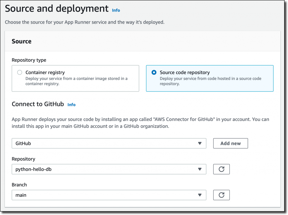Click the Branch field label
This screenshot has width=288, height=215.
click(x=19, y=185)
